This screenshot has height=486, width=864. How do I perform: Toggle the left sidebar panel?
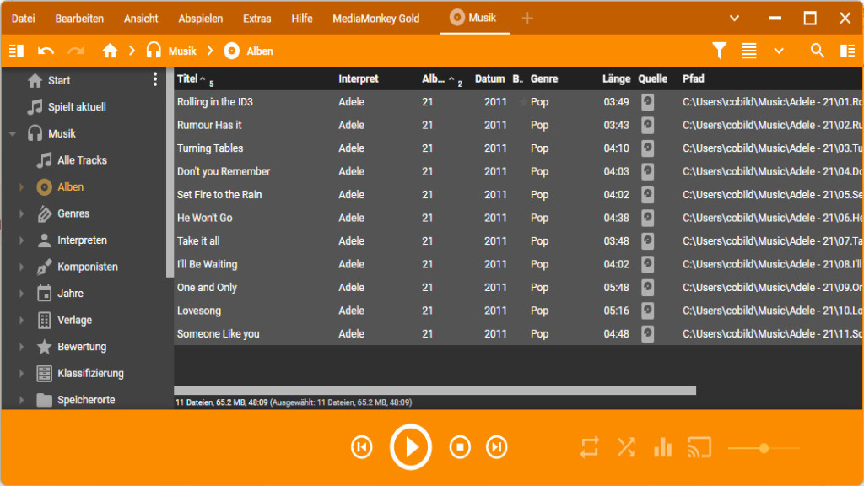click(x=16, y=51)
